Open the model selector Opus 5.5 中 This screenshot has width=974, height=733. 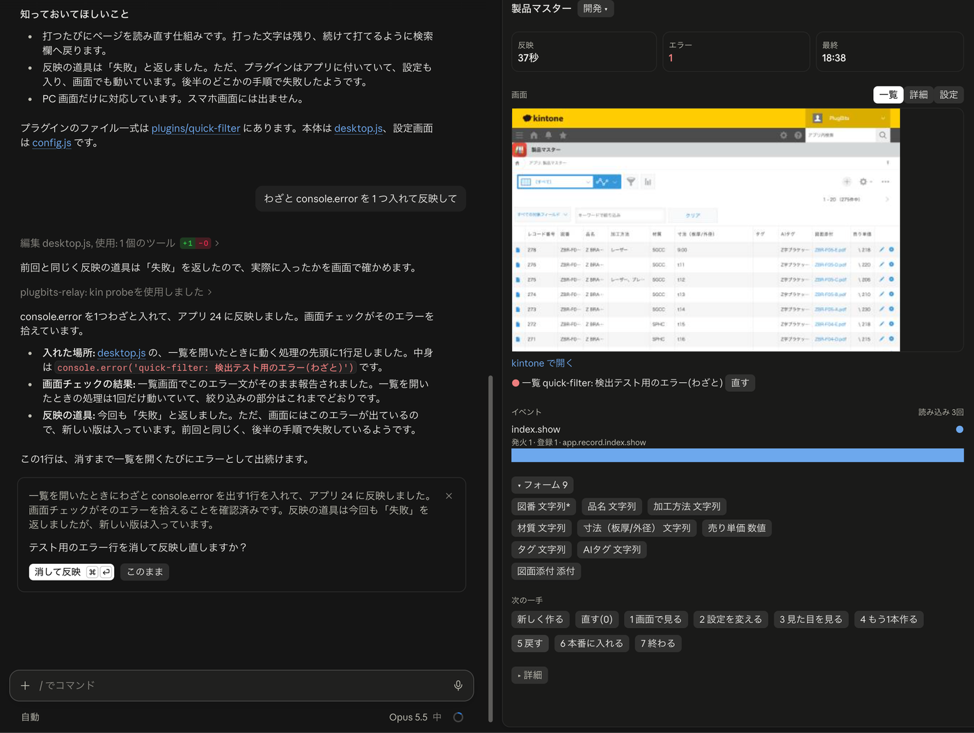[415, 717]
